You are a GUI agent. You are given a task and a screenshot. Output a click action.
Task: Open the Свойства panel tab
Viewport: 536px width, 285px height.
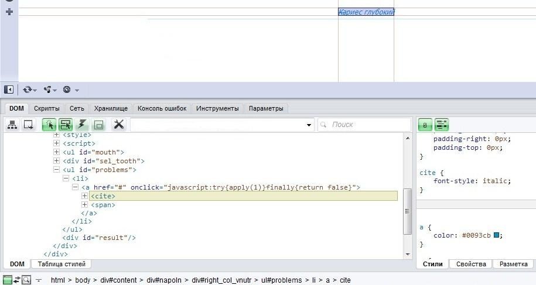click(471, 264)
